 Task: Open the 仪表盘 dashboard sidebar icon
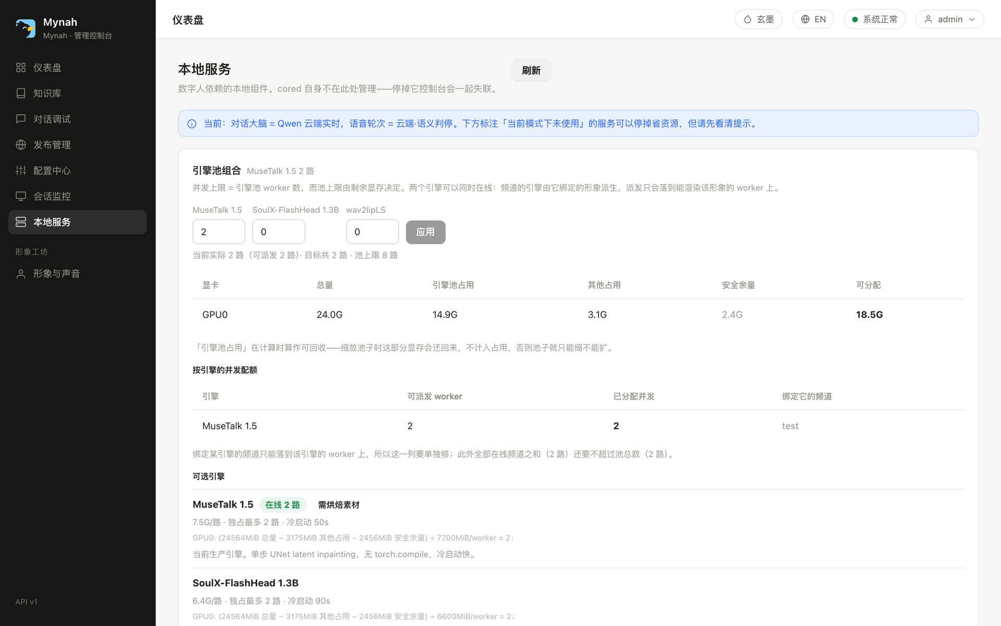[21, 67]
